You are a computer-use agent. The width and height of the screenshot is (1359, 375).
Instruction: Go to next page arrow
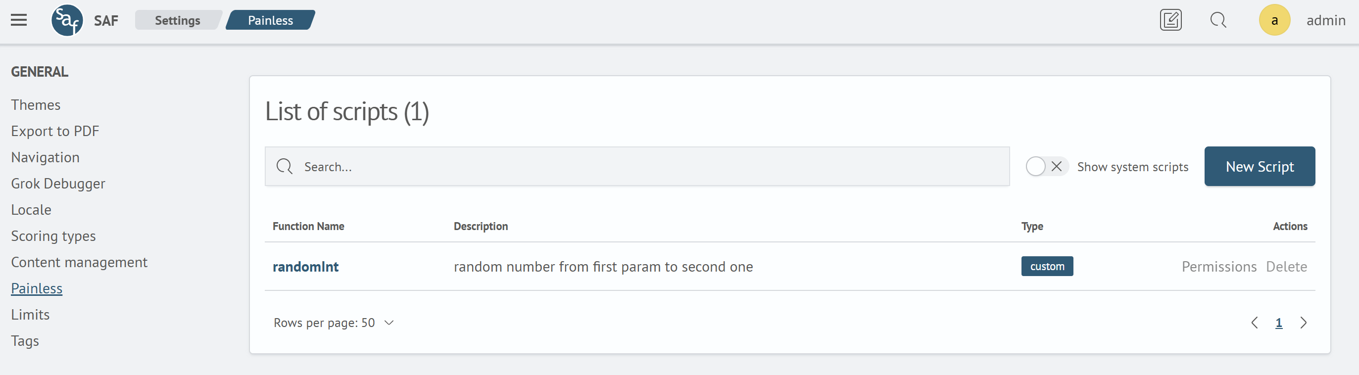coord(1303,323)
